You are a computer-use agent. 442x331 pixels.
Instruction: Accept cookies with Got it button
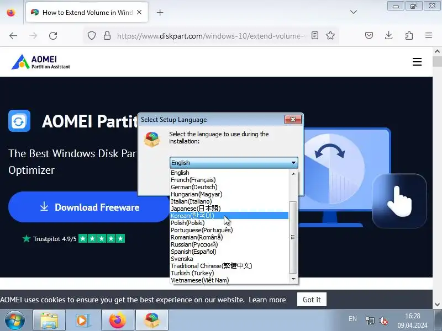pyautogui.click(x=312, y=300)
